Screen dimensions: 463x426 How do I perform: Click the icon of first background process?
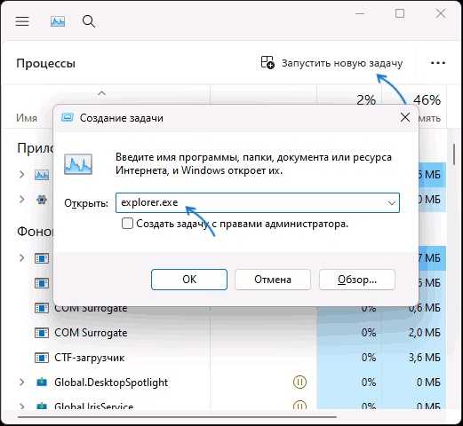pos(42,258)
